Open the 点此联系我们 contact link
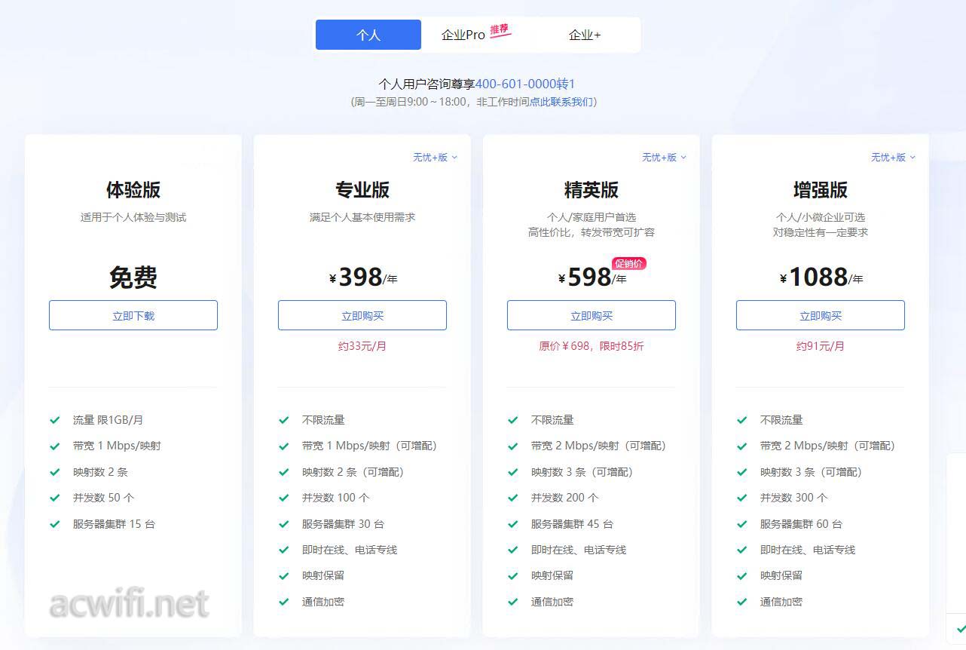The image size is (966, 650). click(561, 102)
